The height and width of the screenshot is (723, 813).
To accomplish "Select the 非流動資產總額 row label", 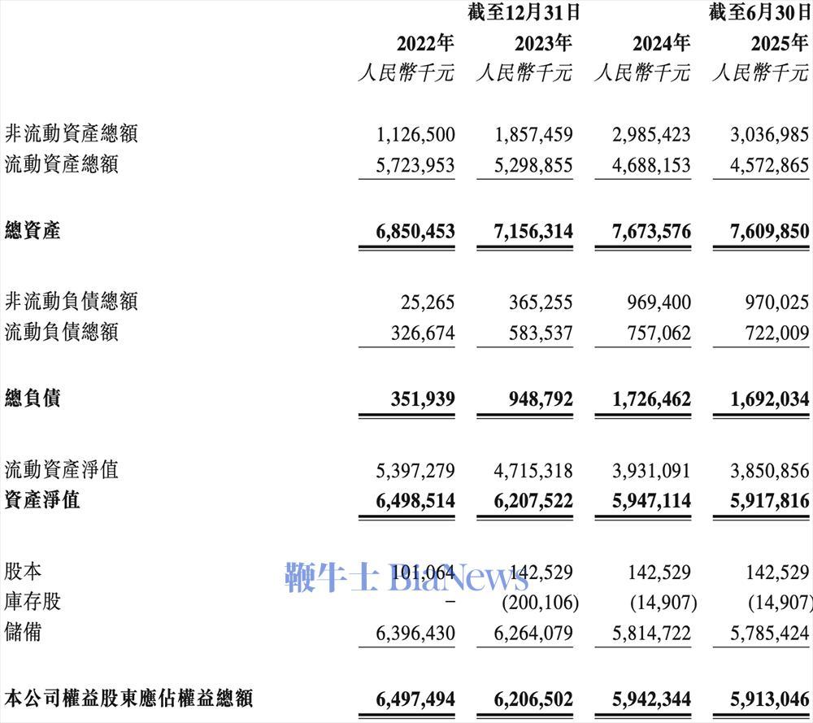I will click(72, 133).
